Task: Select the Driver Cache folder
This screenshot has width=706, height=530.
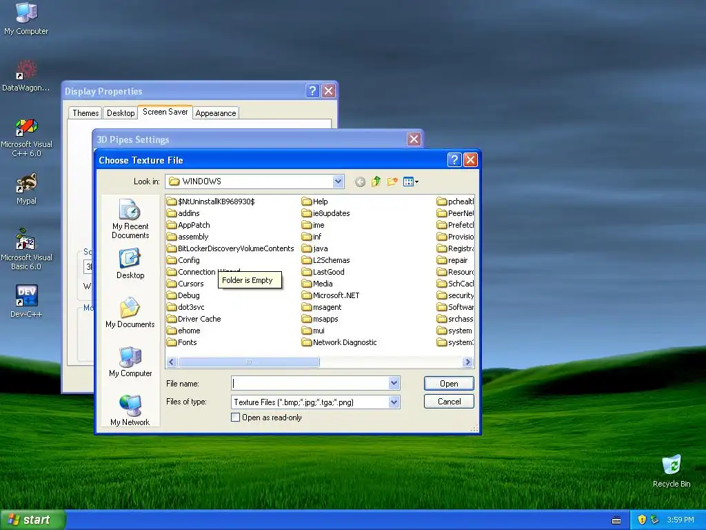Action: click(194, 319)
